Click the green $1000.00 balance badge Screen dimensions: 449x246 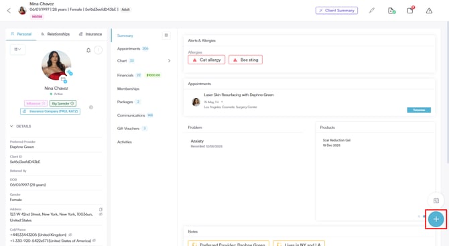point(153,75)
